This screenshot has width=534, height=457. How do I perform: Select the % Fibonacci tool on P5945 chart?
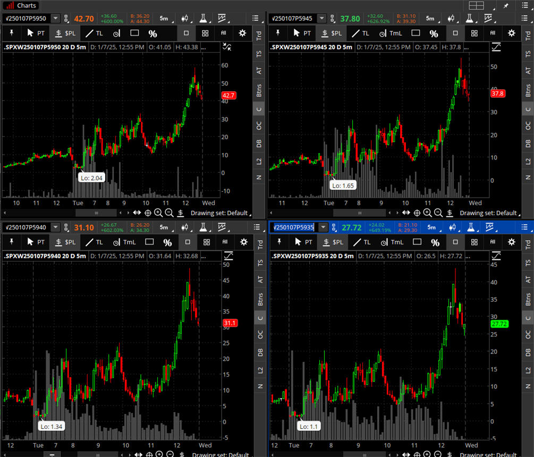434,33
